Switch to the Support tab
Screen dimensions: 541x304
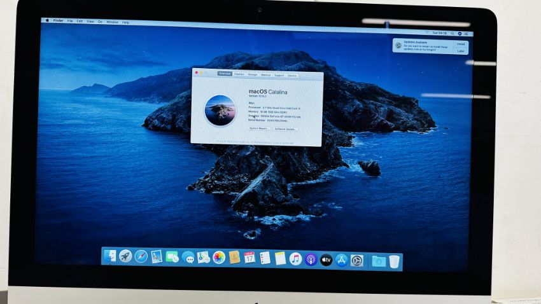click(279, 75)
